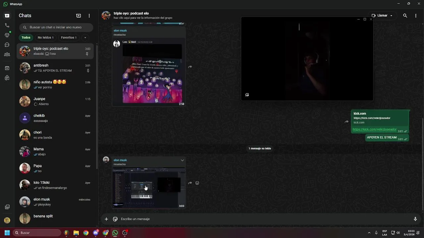Click the search chats input field
This screenshot has width=424, height=238.
(56, 27)
